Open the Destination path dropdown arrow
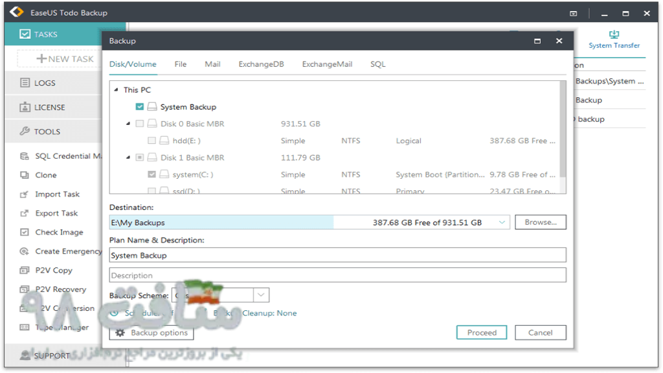The width and height of the screenshot is (663, 373). click(502, 223)
